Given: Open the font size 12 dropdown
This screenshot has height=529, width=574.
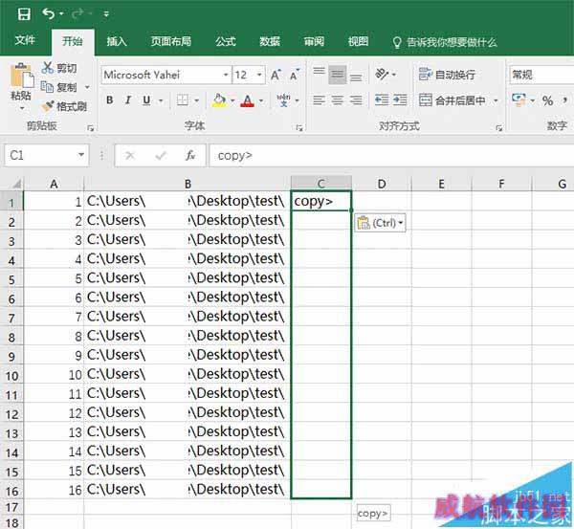Looking at the screenshot, I should pyautogui.click(x=259, y=75).
